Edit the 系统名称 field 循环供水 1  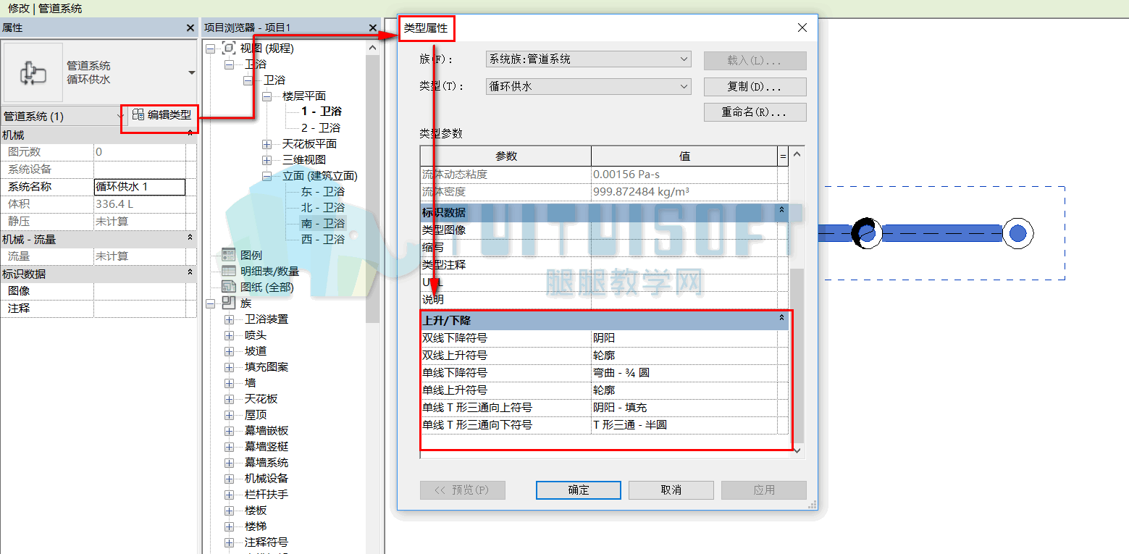click(x=140, y=187)
